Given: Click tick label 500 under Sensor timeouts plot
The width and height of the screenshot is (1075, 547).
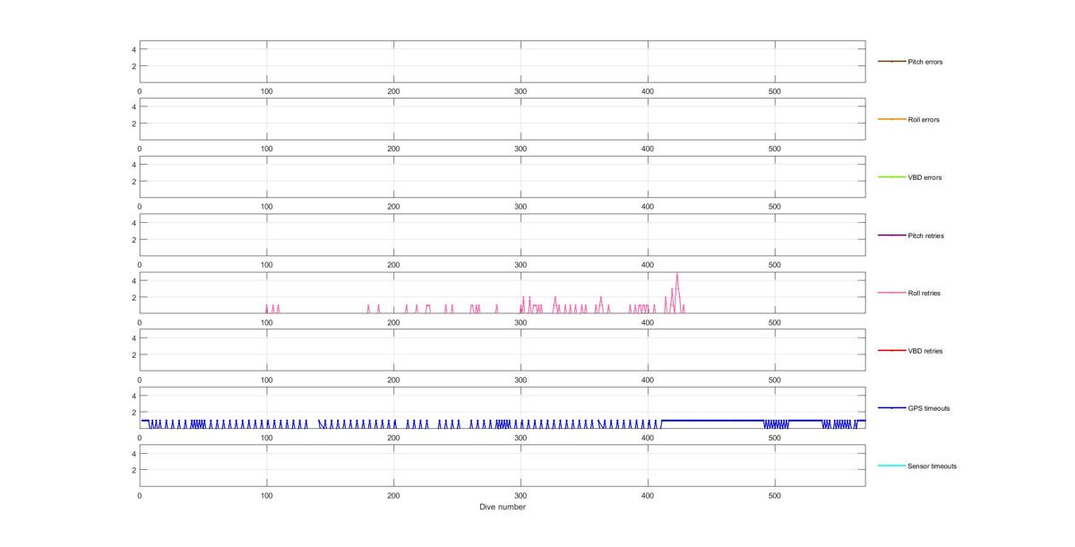Looking at the screenshot, I should point(775,494).
